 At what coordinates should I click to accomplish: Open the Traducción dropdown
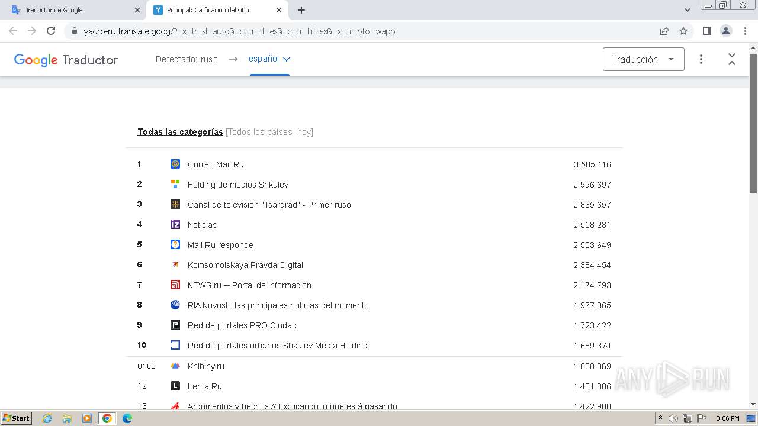click(644, 59)
